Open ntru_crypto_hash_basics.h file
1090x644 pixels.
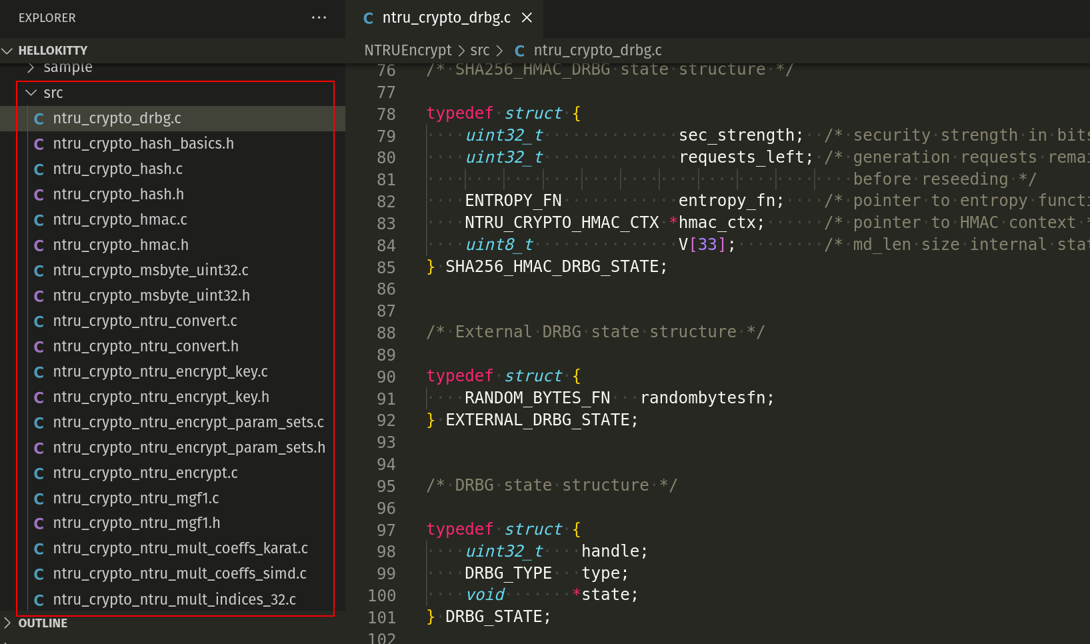point(173,143)
